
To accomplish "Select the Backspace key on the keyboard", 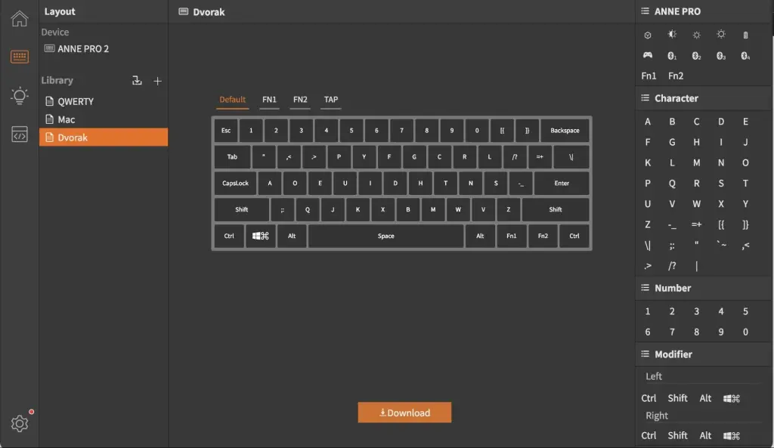I will (x=565, y=130).
